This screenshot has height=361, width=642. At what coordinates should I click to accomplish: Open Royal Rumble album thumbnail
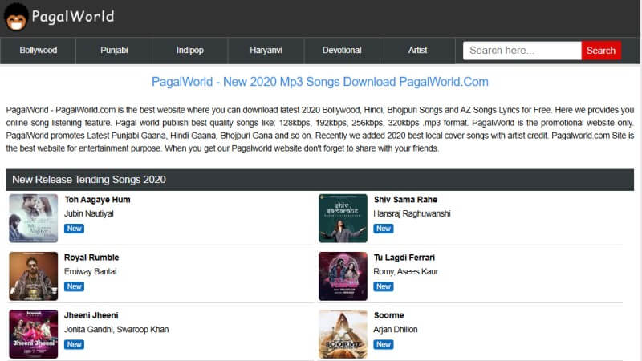34,276
